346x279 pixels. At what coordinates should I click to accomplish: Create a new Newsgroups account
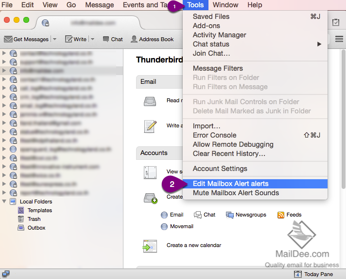246,215
